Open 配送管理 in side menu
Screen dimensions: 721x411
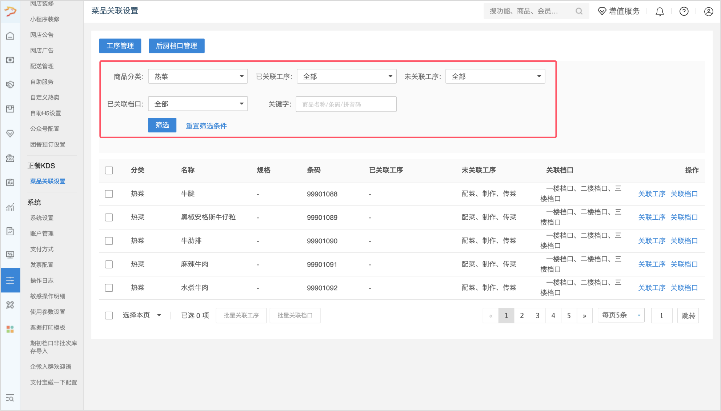[42, 66]
